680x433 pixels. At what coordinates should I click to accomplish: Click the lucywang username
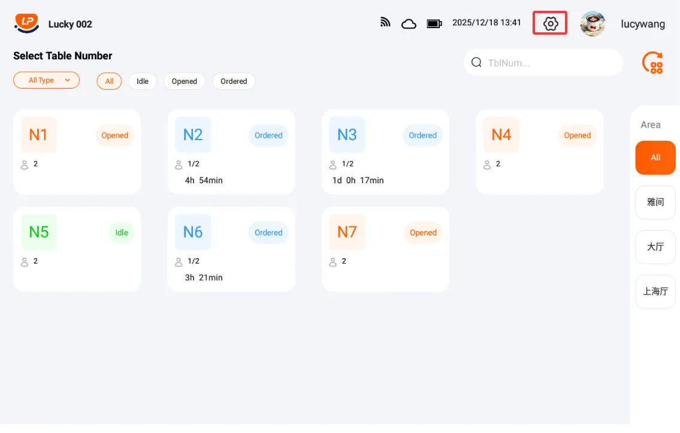pos(643,24)
